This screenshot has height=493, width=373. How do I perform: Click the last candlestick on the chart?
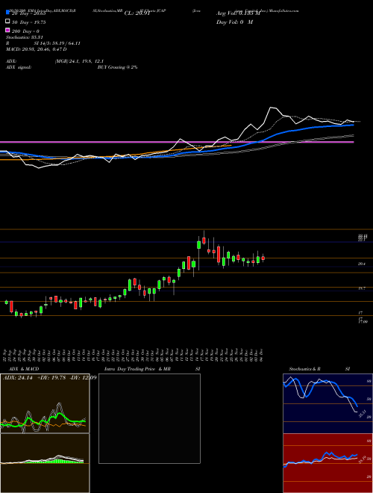click(x=263, y=258)
